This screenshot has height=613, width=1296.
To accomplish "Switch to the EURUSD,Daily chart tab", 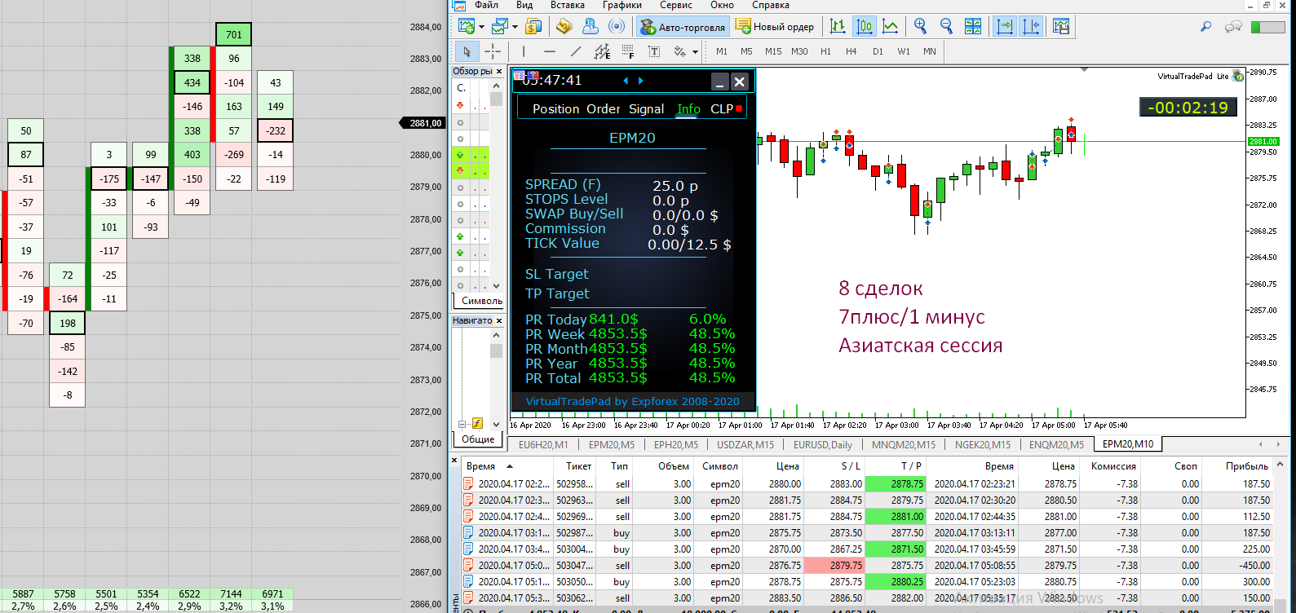I will click(823, 444).
